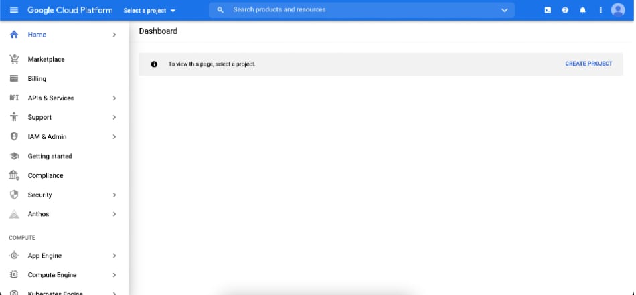Expand the Security submenu chevron
This screenshot has width=636, height=295.
point(114,195)
